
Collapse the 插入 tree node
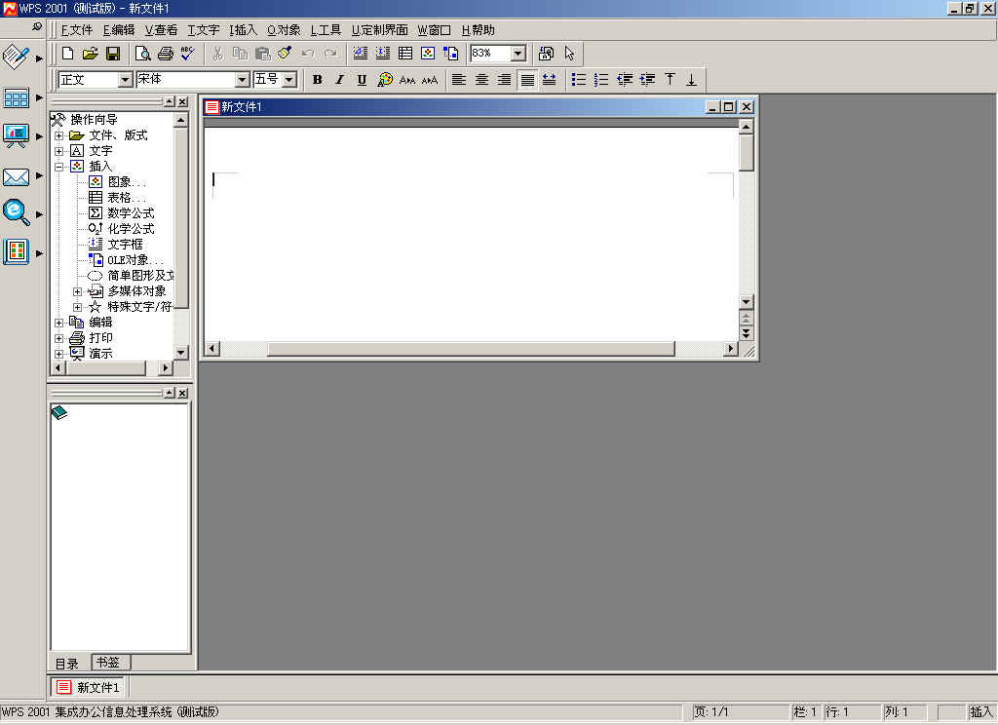(58, 167)
